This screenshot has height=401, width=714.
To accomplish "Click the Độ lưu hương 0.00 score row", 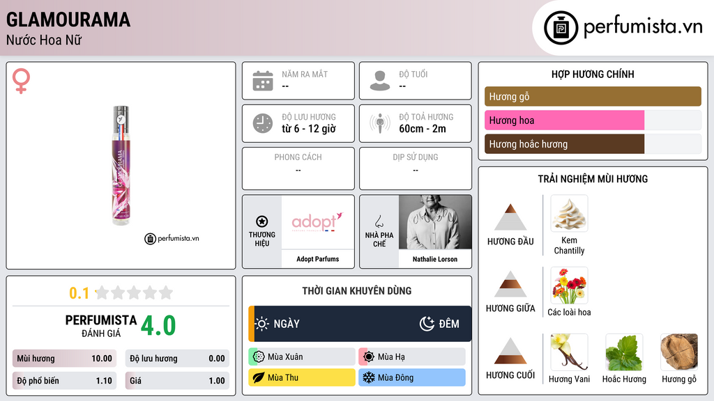I will pyautogui.click(x=177, y=359).
